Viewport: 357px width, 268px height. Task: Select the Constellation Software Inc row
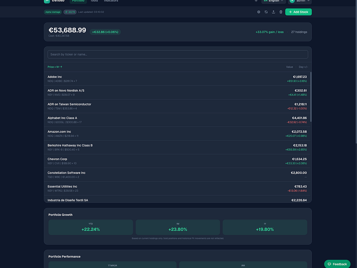[x=177, y=175]
